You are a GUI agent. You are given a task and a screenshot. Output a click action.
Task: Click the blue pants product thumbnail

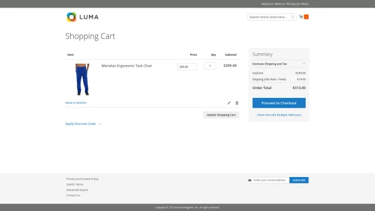(x=82, y=80)
